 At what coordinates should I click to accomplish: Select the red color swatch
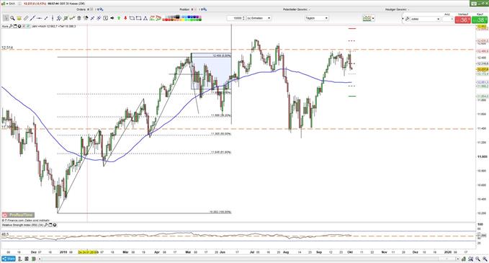[166, 19]
